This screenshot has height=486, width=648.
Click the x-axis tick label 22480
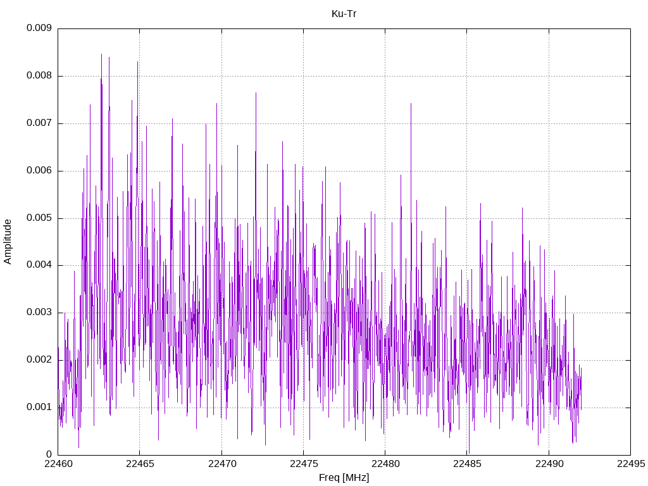385,464
